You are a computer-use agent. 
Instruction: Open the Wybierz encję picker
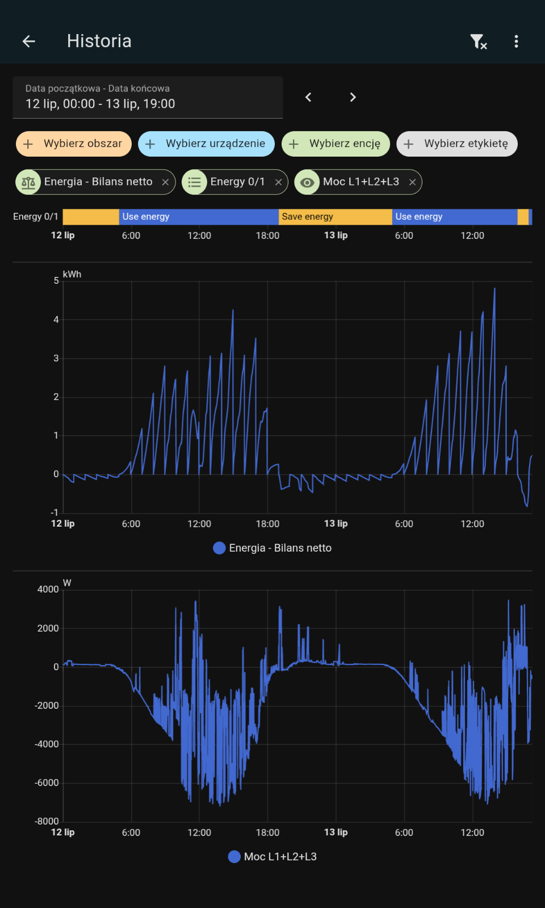(336, 144)
